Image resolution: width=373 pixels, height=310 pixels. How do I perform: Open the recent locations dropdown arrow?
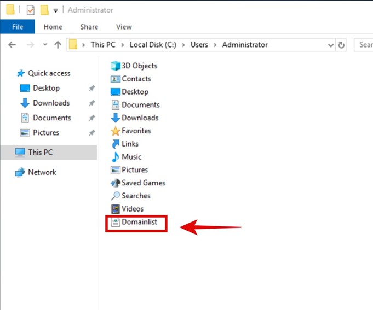pyautogui.click(x=45, y=44)
